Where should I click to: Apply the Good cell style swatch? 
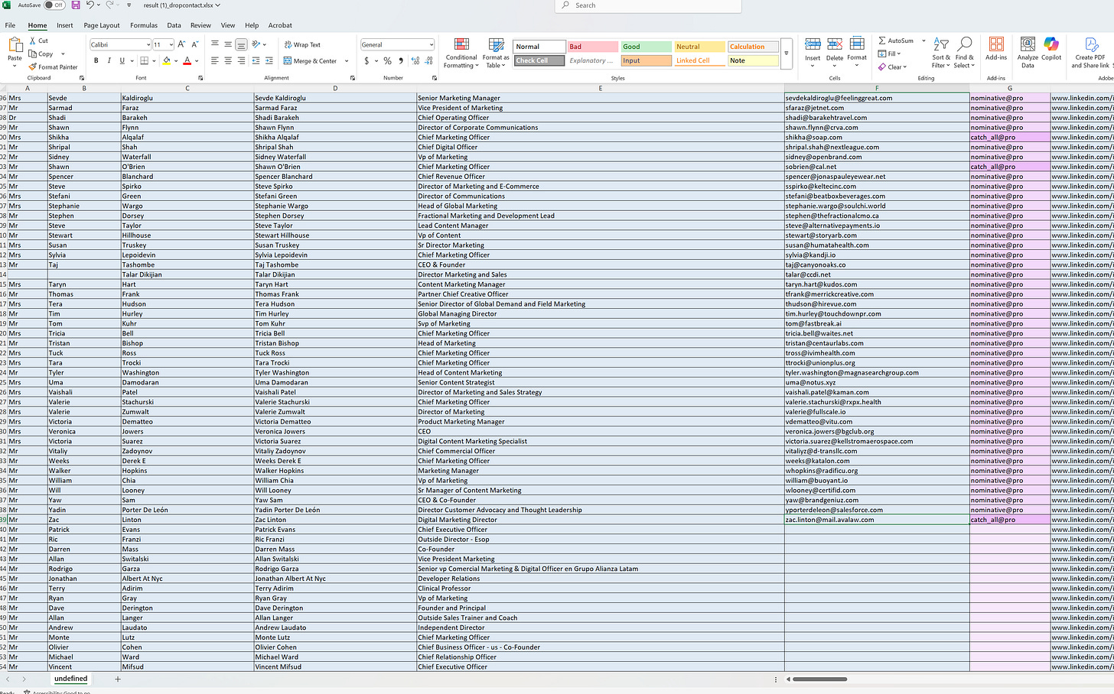pyautogui.click(x=647, y=47)
